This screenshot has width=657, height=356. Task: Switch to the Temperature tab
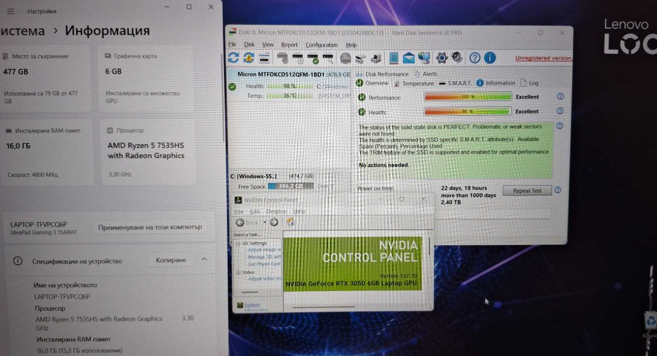click(x=414, y=83)
